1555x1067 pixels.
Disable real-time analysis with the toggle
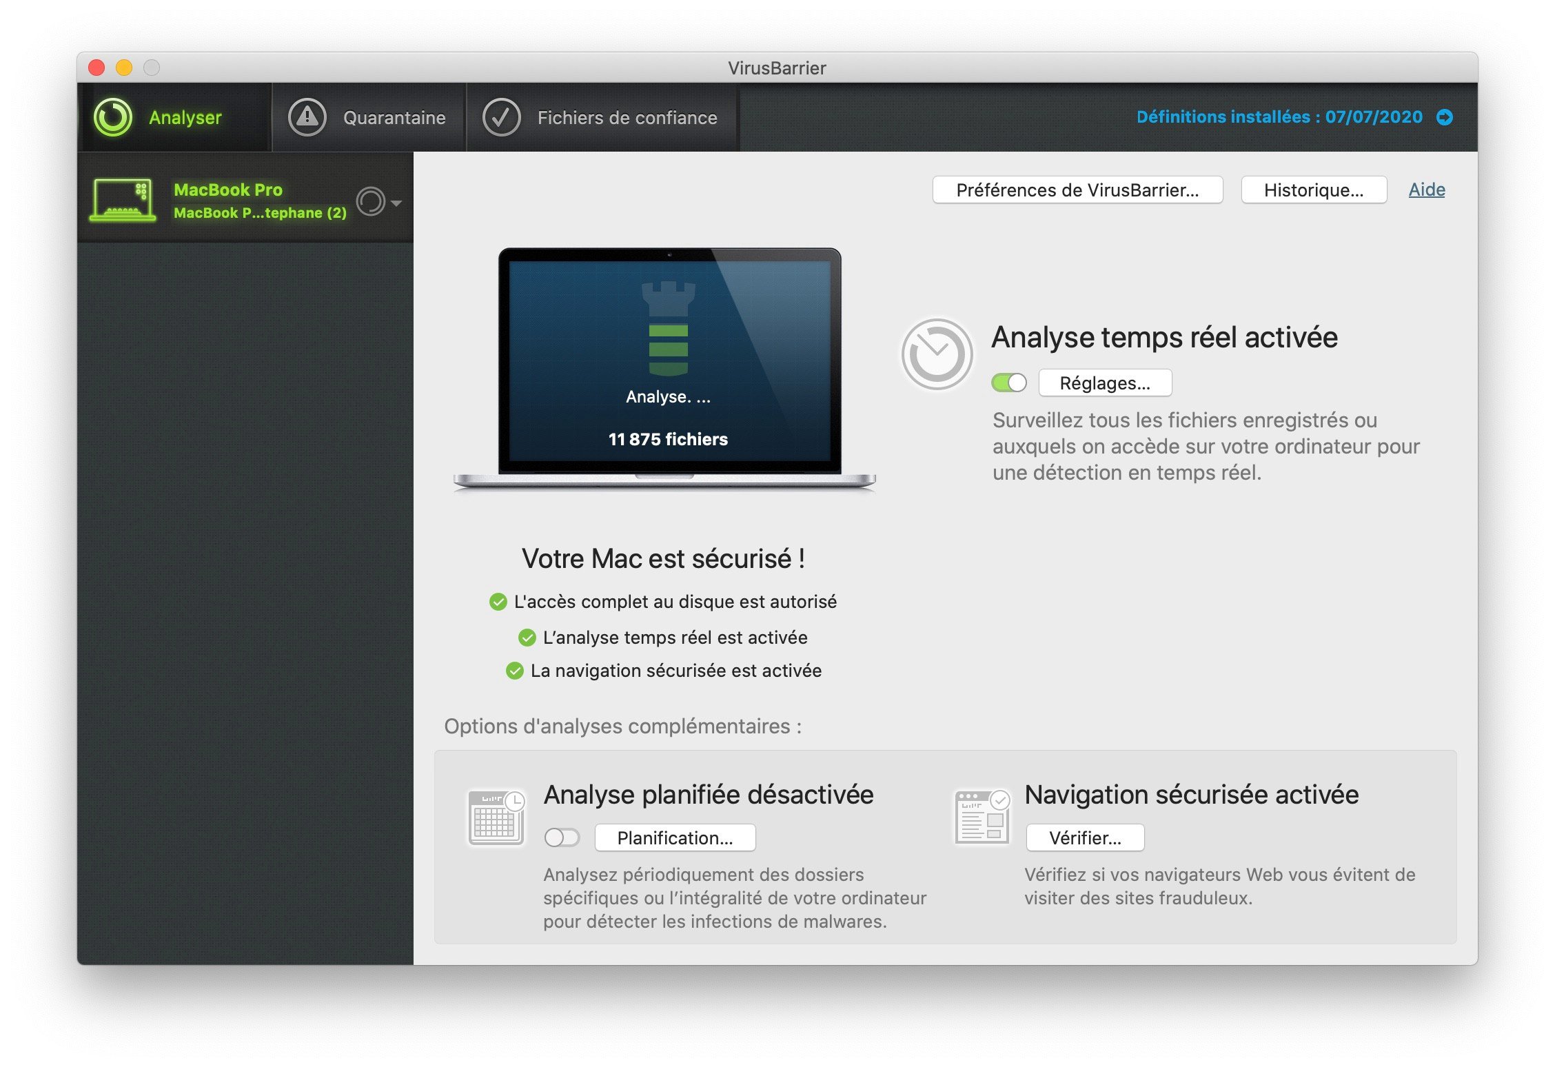point(1009,382)
